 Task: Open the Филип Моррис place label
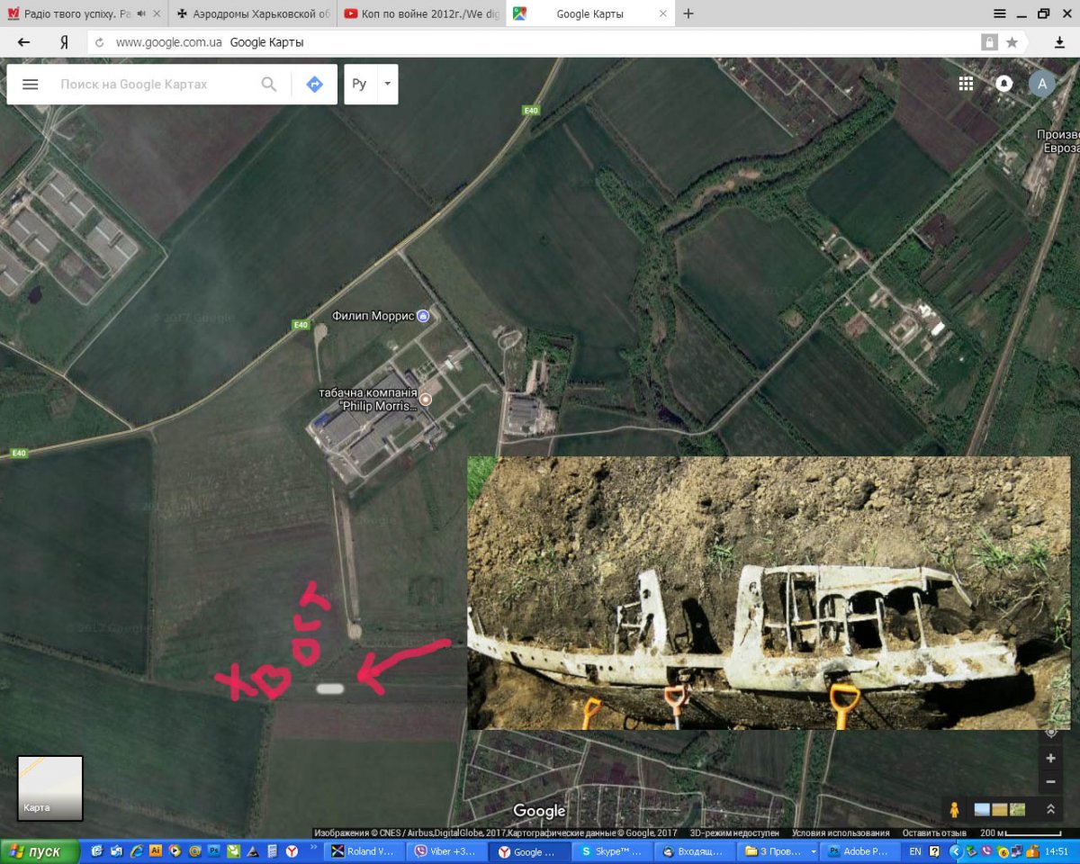(x=373, y=316)
